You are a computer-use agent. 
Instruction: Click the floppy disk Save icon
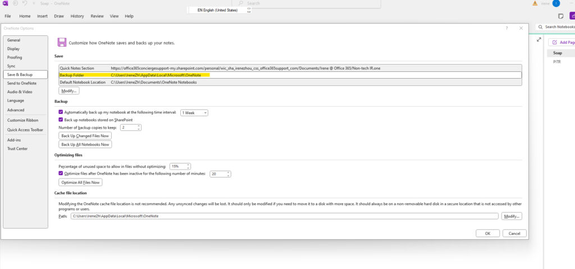(x=62, y=42)
